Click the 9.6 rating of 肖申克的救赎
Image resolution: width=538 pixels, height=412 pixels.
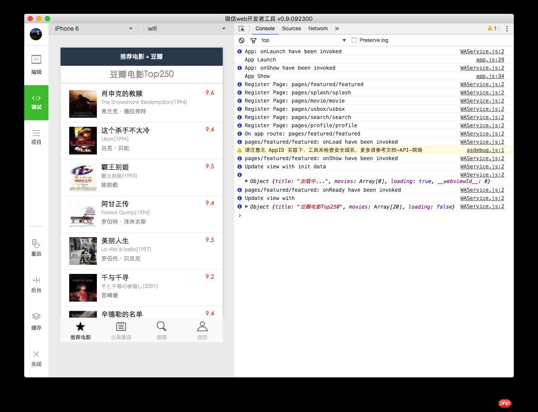210,93
